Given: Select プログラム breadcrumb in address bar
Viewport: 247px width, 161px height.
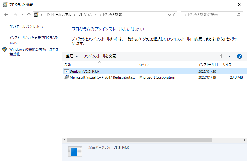Looking at the screenshot, I should [x=85, y=15].
